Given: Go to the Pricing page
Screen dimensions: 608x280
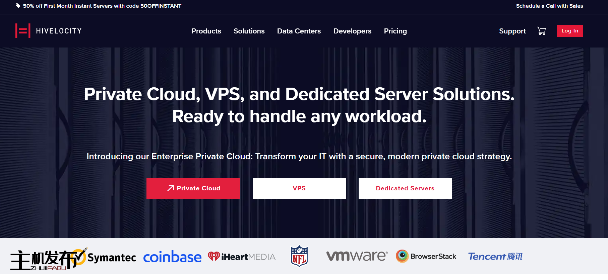Looking at the screenshot, I should point(395,31).
